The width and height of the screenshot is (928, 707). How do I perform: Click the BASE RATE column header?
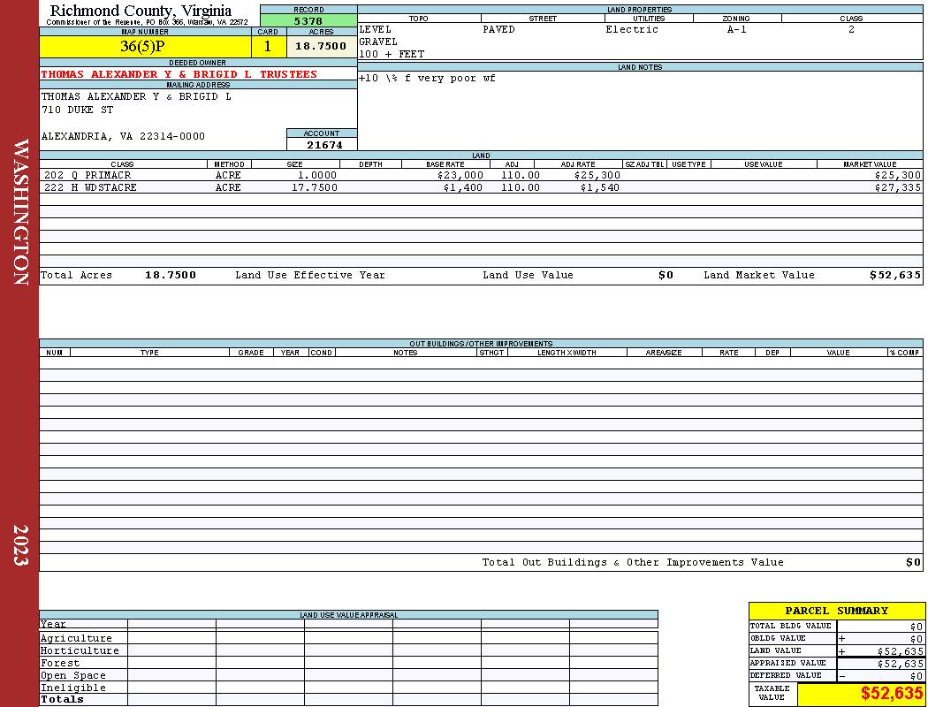pos(445,163)
